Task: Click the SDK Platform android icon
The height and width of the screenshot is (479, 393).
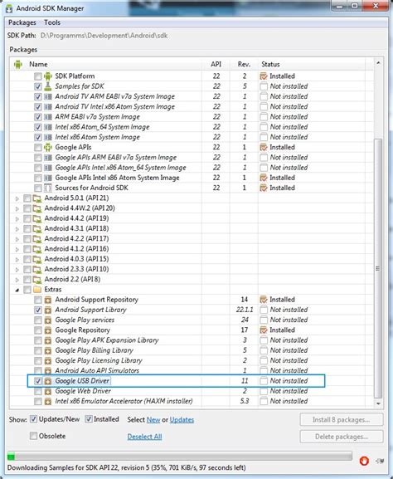Action: (48, 76)
